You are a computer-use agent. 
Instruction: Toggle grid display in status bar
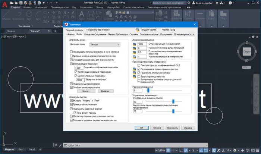(x=168, y=150)
